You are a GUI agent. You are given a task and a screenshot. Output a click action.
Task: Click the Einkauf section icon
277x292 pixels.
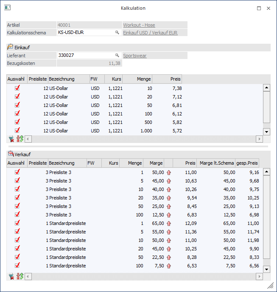point(10,47)
